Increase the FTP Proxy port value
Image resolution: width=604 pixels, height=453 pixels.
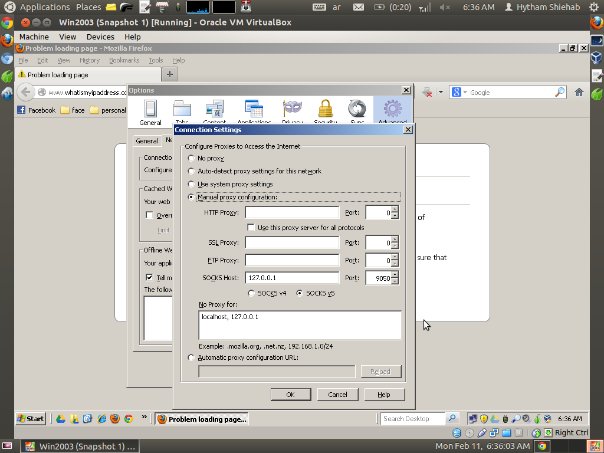395,257
